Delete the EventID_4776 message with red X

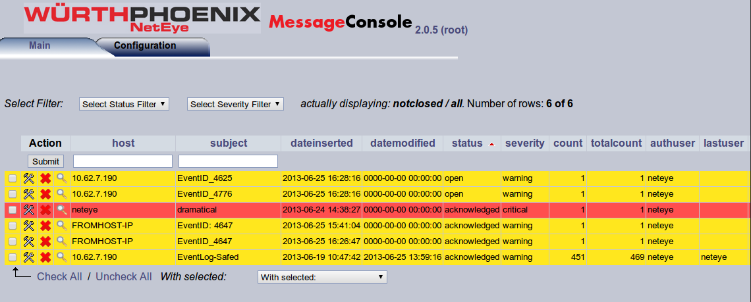point(45,194)
